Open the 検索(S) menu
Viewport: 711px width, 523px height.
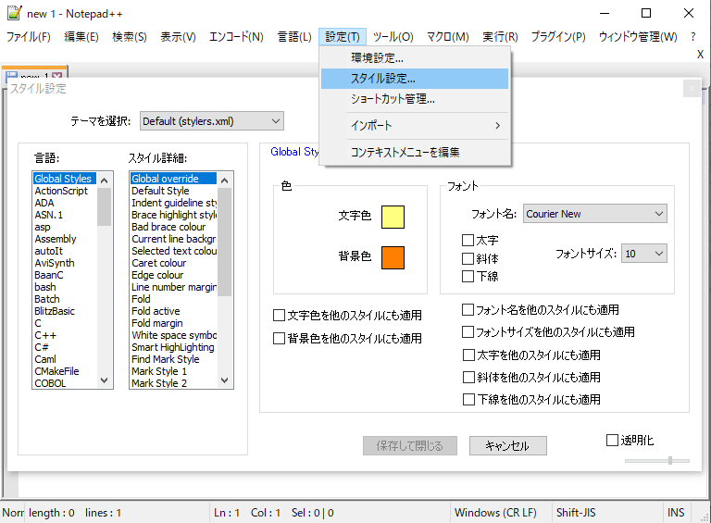coord(130,37)
